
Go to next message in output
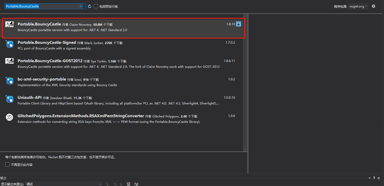pos(121,184)
